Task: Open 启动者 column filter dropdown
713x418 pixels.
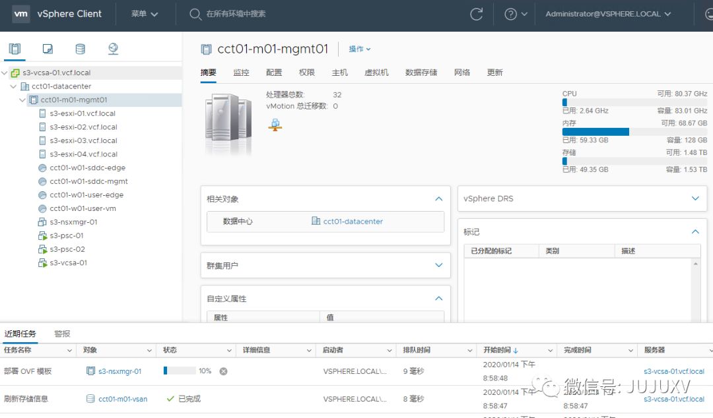Action: coord(390,350)
